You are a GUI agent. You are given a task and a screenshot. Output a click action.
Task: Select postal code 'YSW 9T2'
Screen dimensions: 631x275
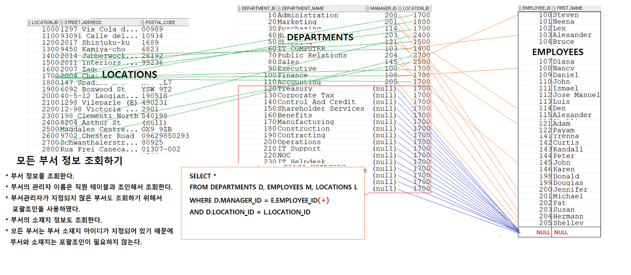point(156,90)
